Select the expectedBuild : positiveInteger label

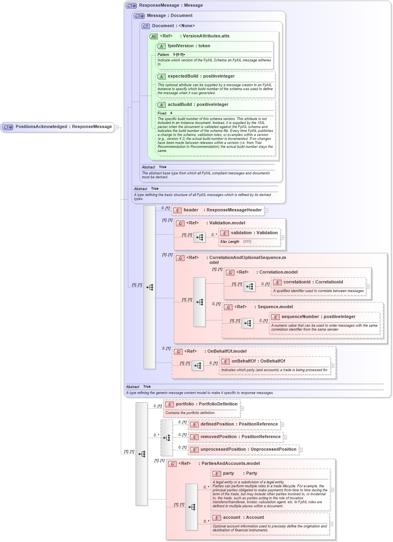(x=201, y=76)
